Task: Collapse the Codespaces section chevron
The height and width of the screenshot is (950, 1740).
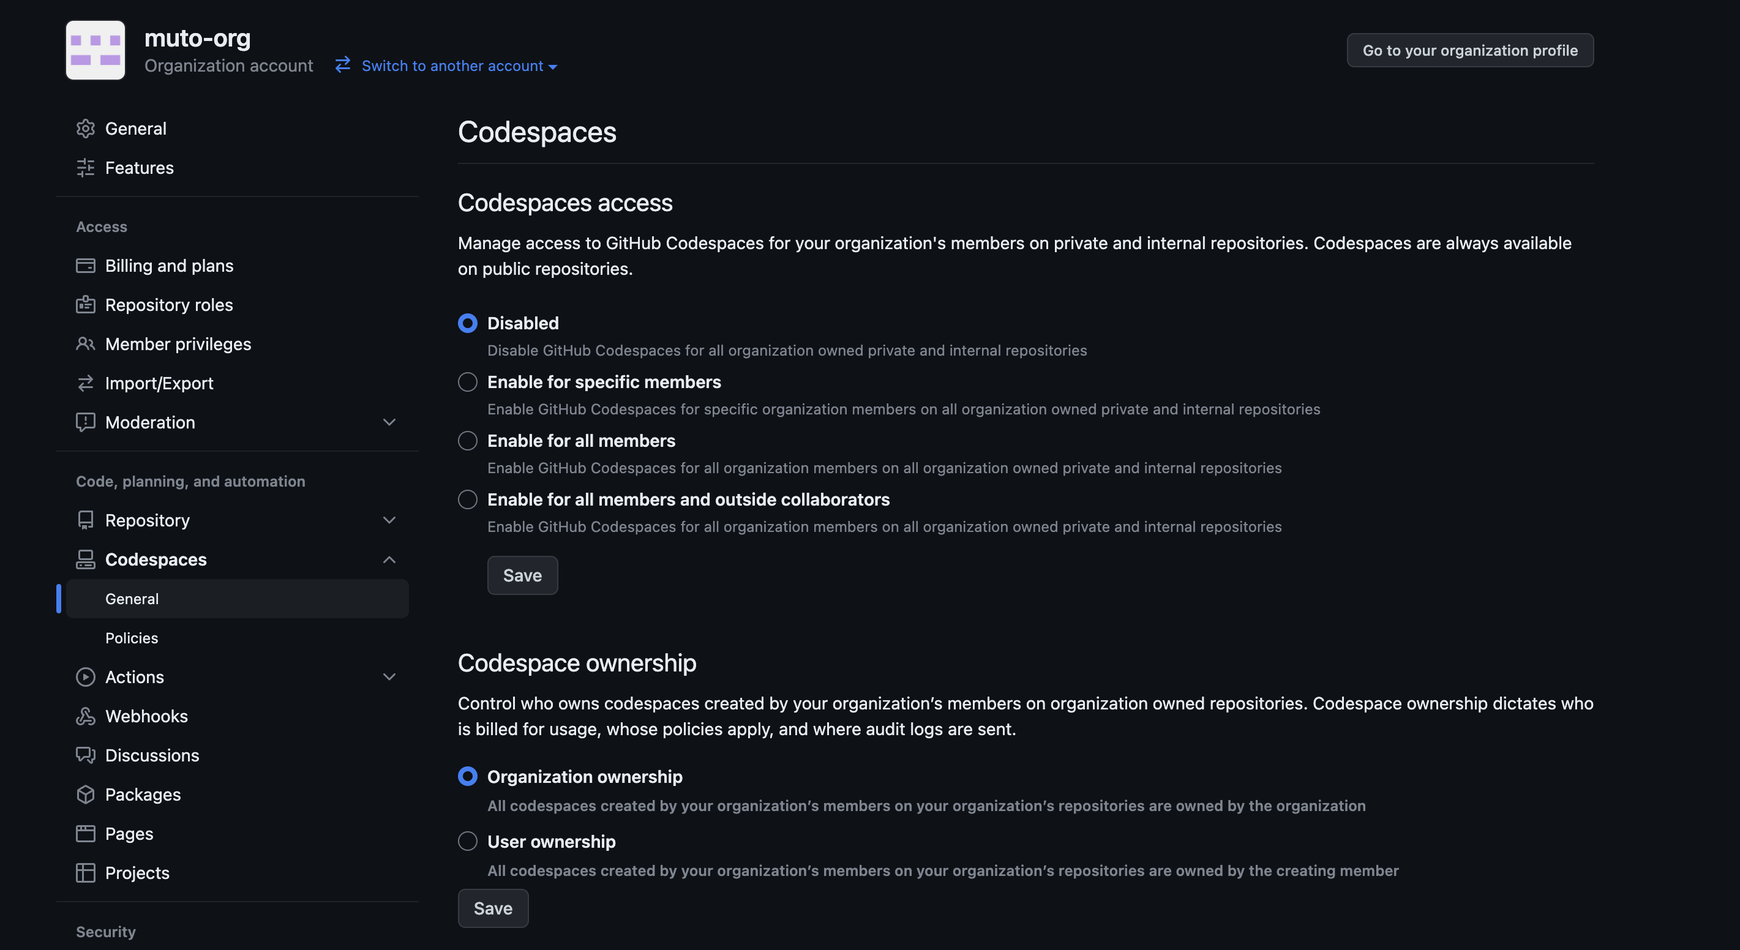Action: click(389, 559)
